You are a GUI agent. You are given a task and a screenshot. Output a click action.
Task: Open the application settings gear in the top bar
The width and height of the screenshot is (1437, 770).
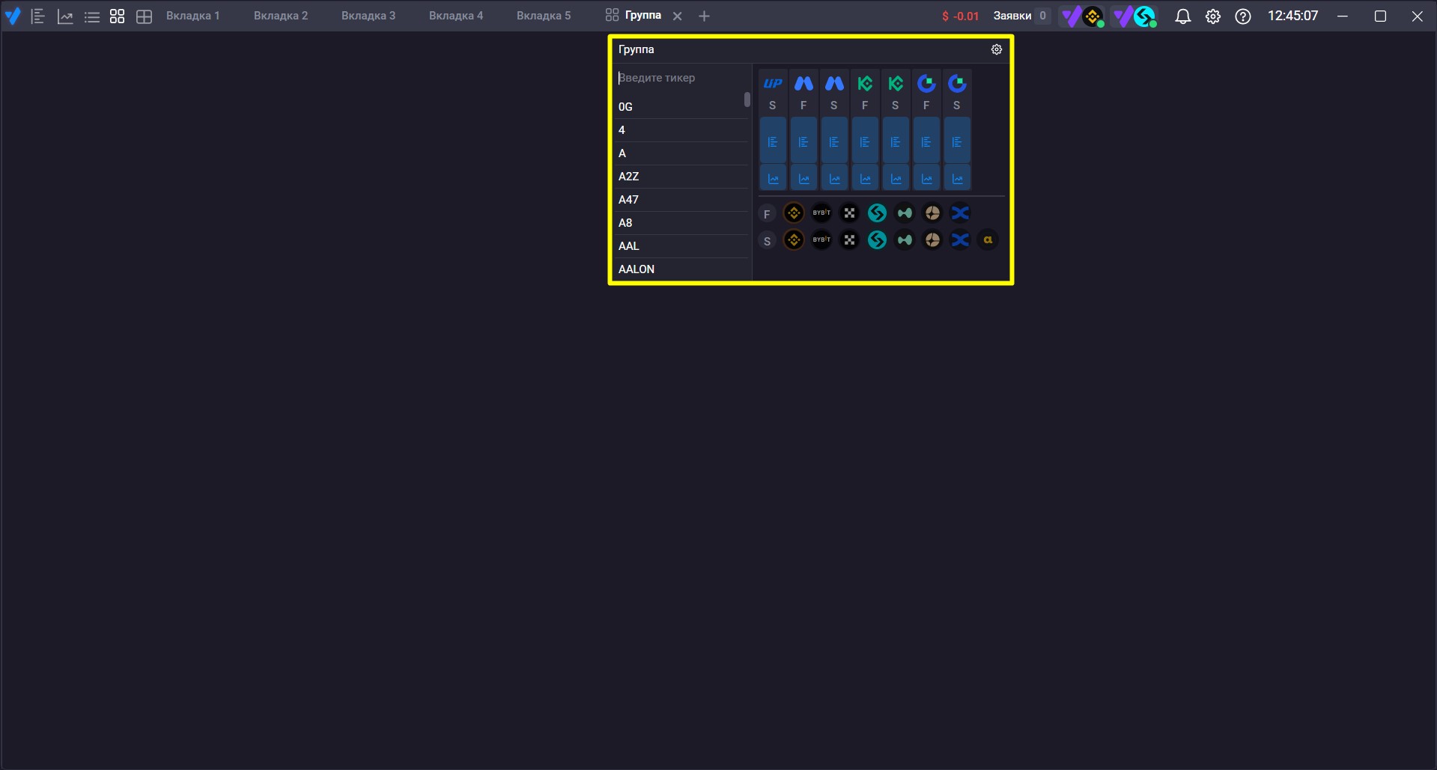pyautogui.click(x=1213, y=16)
